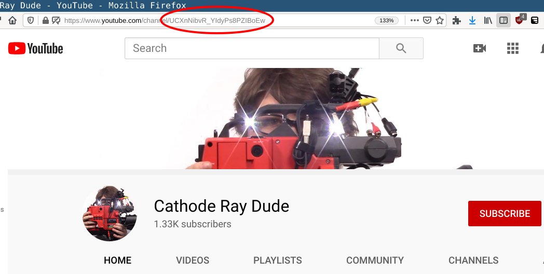Bookmark this page with star icon

pos(440,20)
